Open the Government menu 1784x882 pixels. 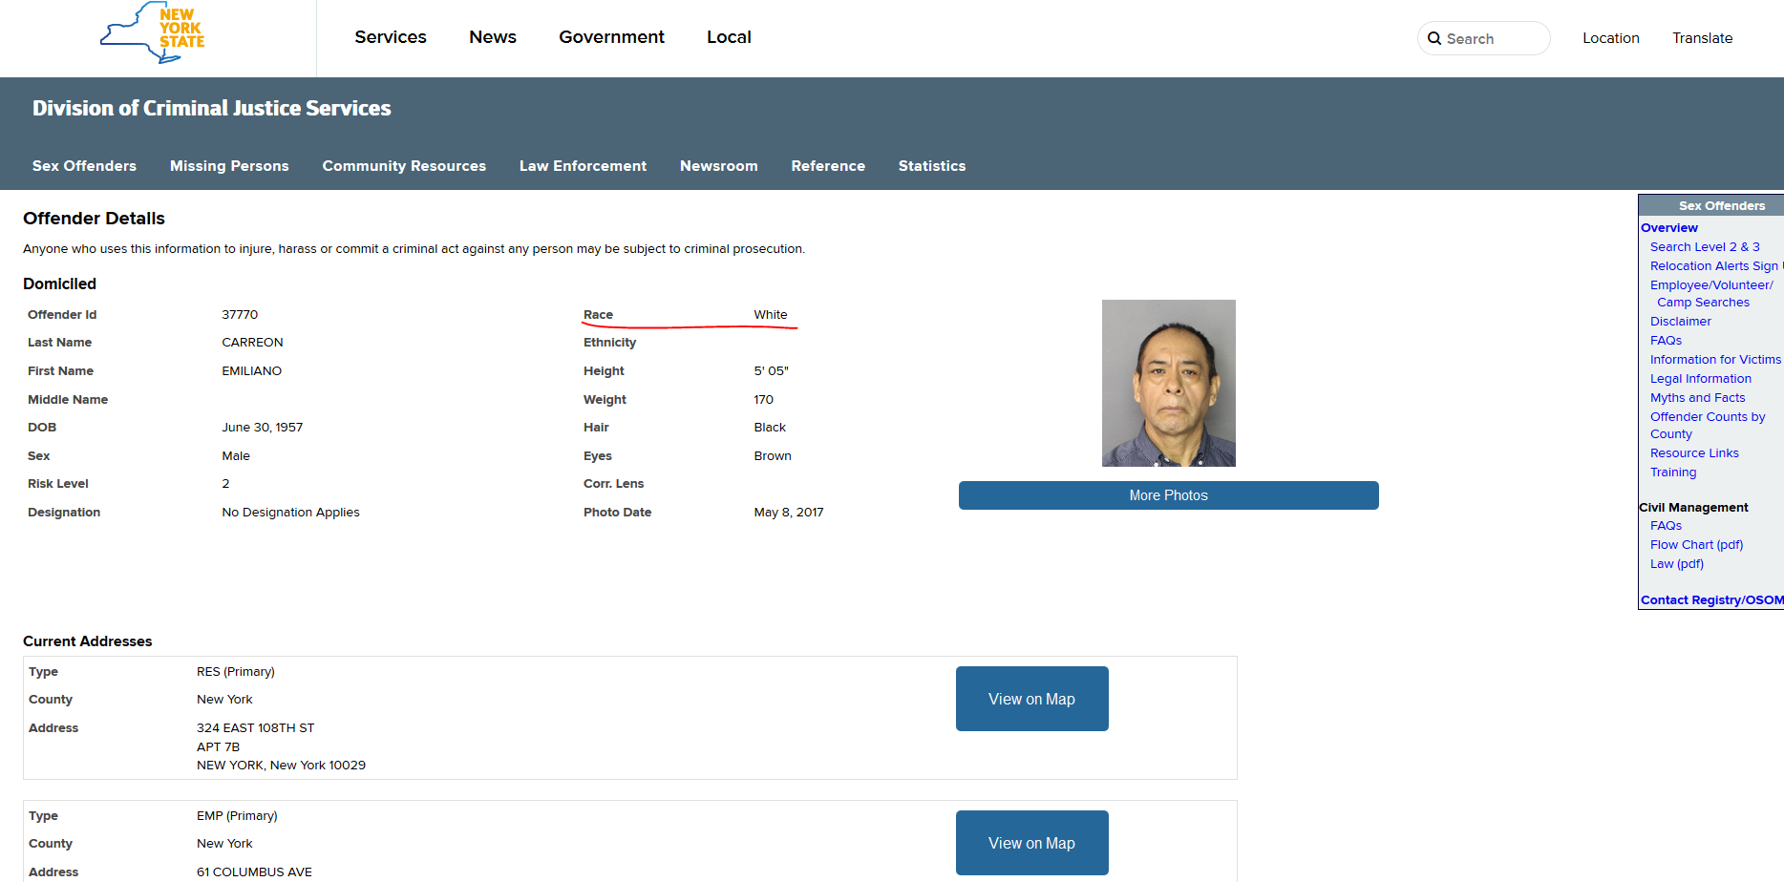pos(611,37)
